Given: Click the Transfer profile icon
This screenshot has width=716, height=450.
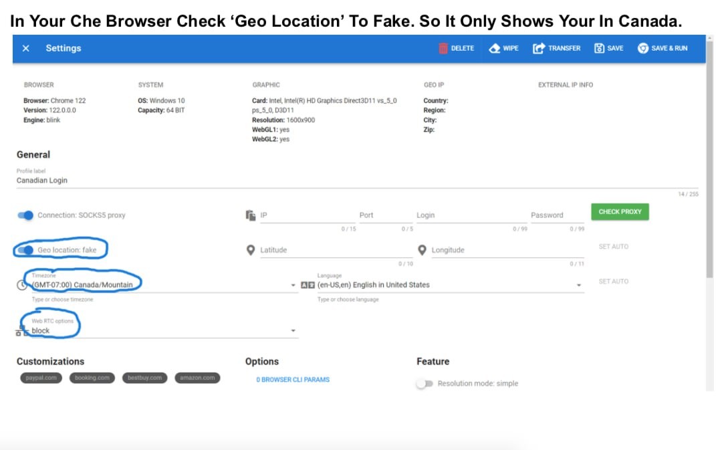Looking at the screenshot, I should pos(538,48).
